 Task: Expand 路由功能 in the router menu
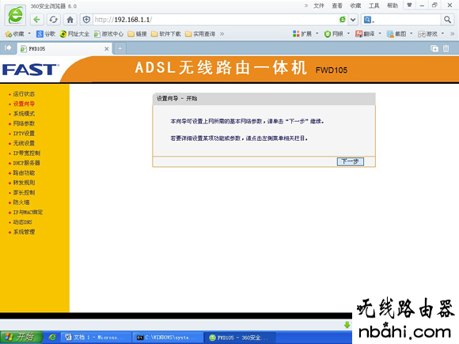coord(24,173)
